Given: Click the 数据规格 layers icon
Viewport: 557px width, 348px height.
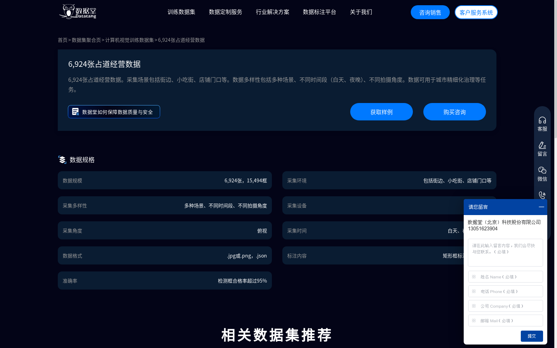Looking at the screenshot, I should [62, 160].
